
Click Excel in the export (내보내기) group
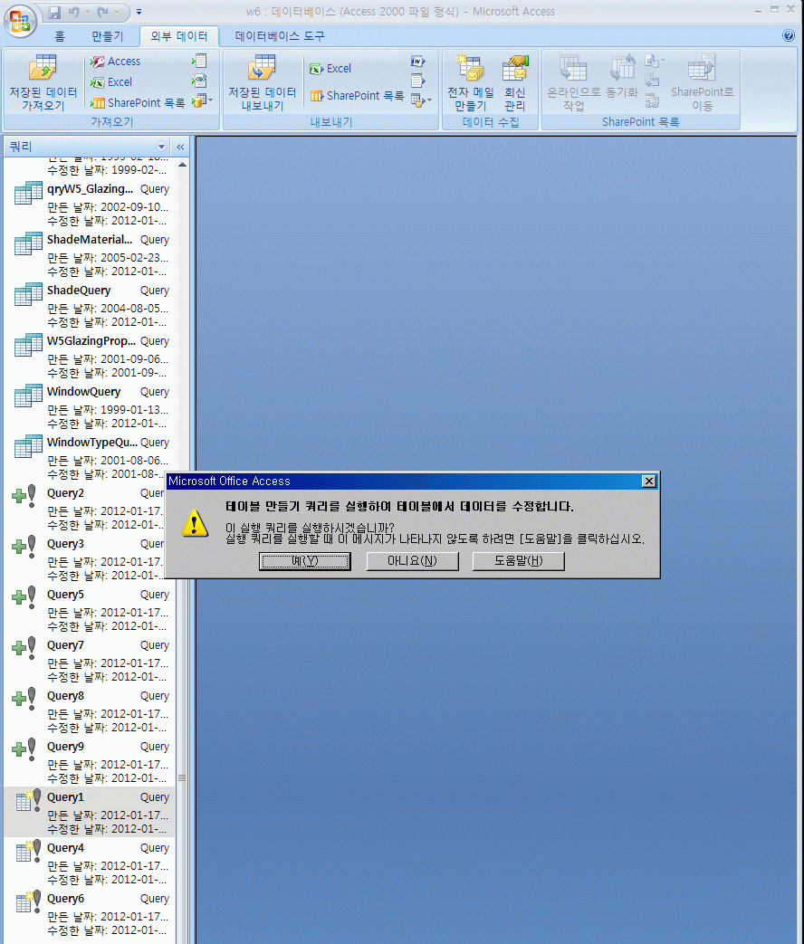(330, 69)
